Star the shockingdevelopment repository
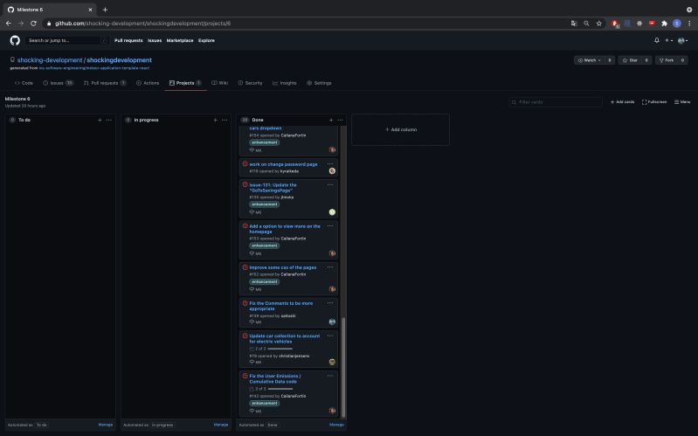The image size is (698, 436). click(630, 60)
